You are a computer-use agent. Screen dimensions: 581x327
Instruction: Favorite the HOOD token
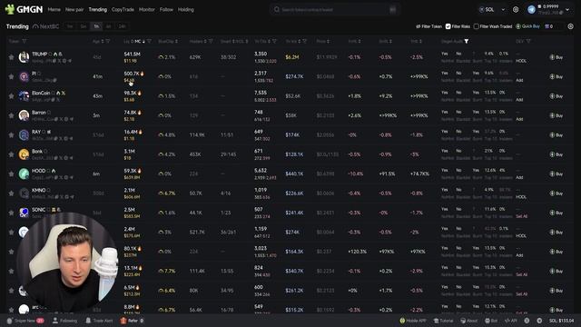coord(11,173)
